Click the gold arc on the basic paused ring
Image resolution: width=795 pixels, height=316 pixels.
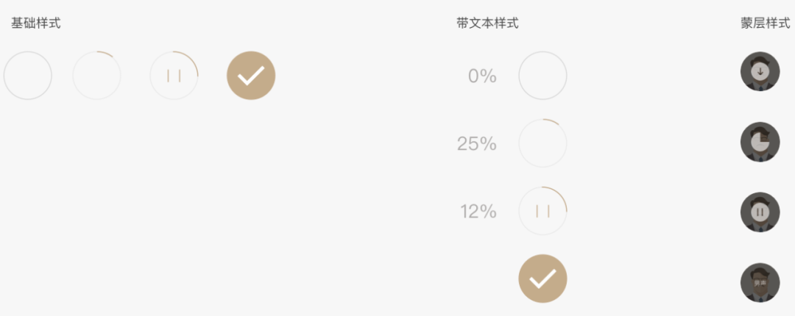click(x=193, y=61)
